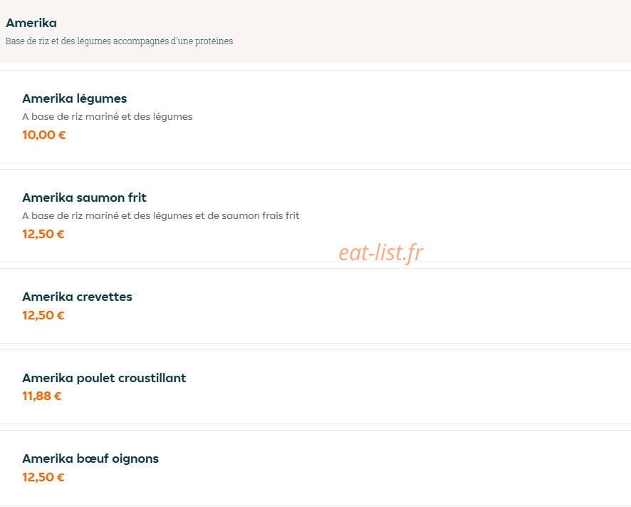Screen dimensions: 631x507
Task: Click the 10,00 € price of Amerika légumes
Action: click(x=44, y=135)
